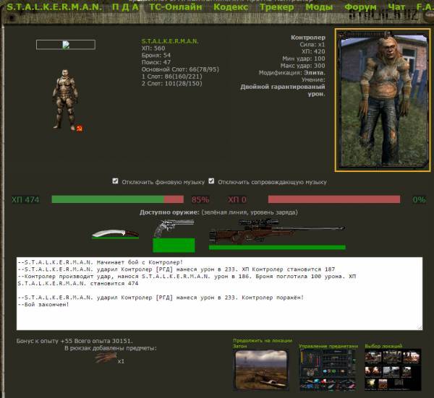Open the location selection thumbnail

point(393,368)
